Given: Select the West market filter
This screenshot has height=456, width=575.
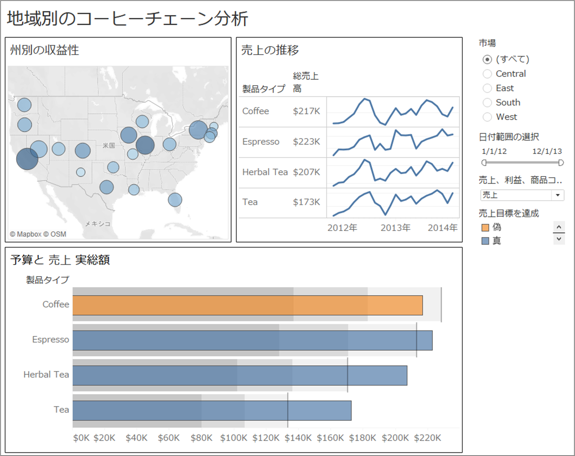Looking at the screenshot, I should click(x=487, y=117).
